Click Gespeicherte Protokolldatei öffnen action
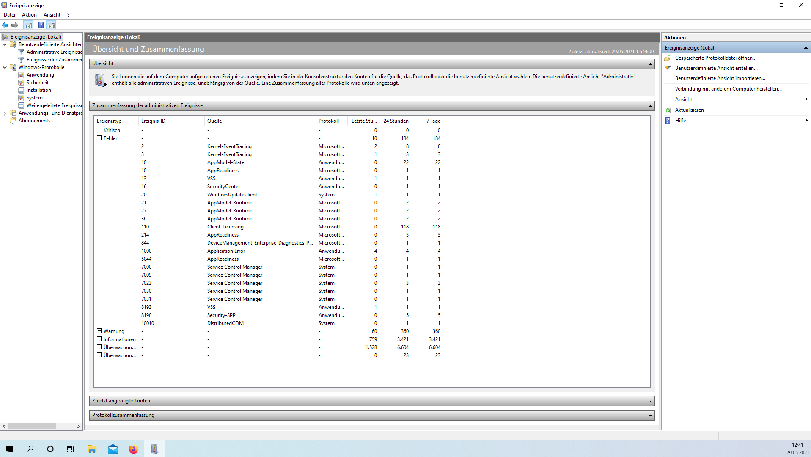The image size is (811, 457). coord(715,58)
